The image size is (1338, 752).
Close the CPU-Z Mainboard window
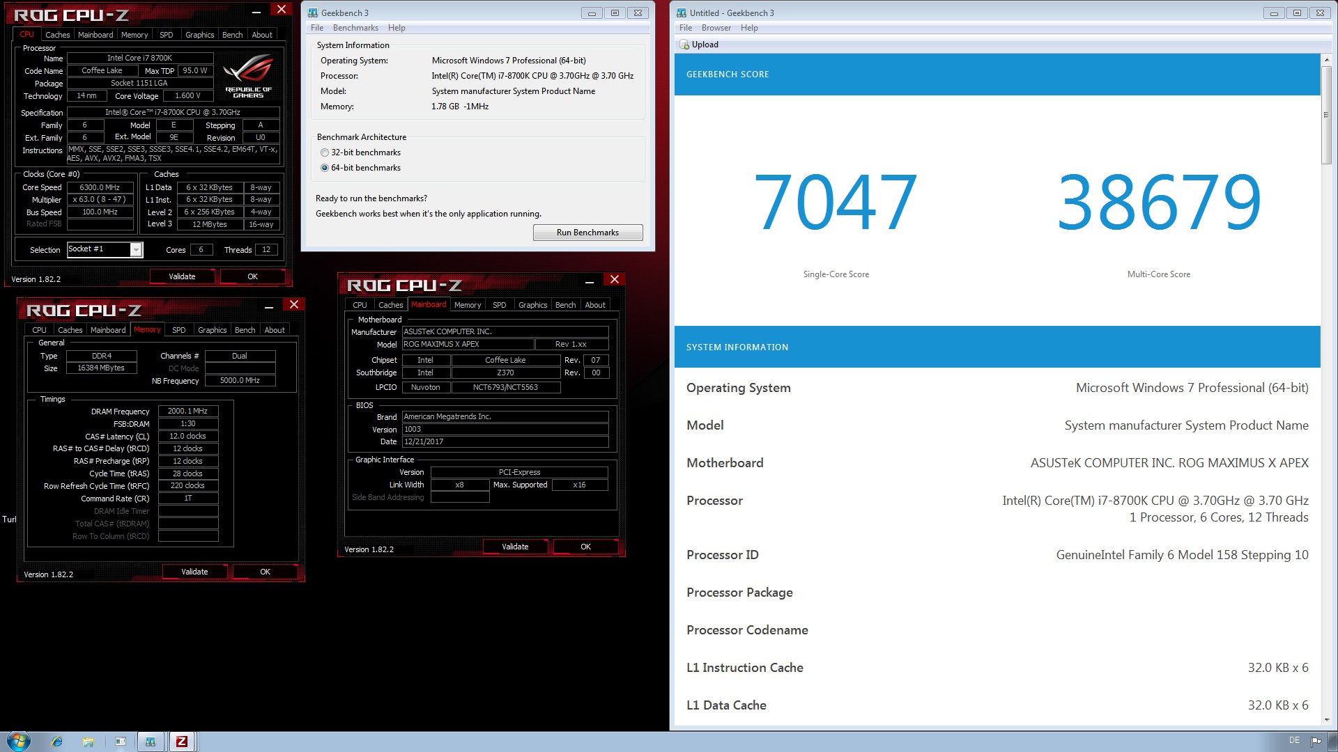coord(615,280)
